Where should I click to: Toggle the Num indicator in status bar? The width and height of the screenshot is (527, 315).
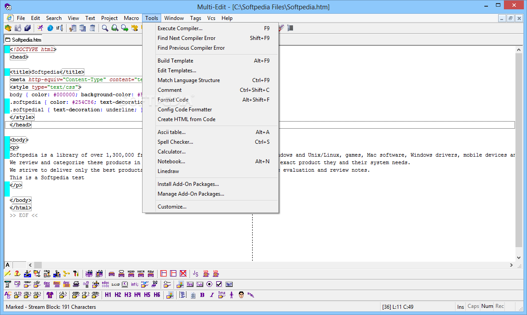click(x=487, y=307)
